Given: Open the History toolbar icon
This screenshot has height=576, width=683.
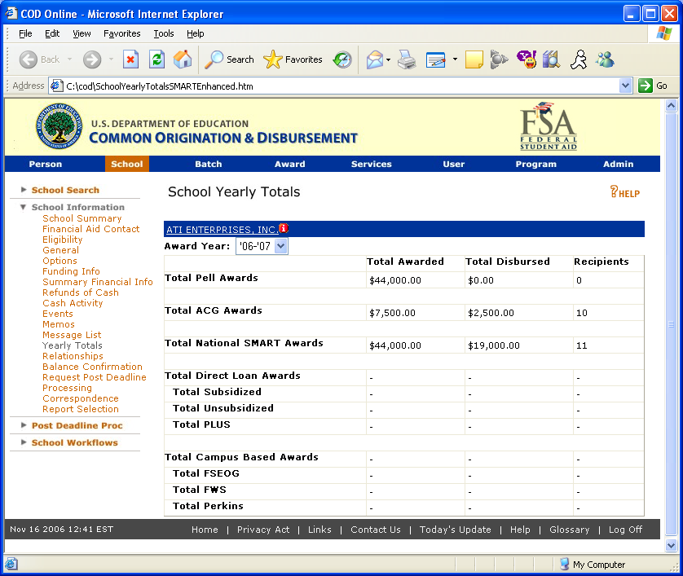Looking at the screenshot, I should pyautogui.click(x=342, y=59).
